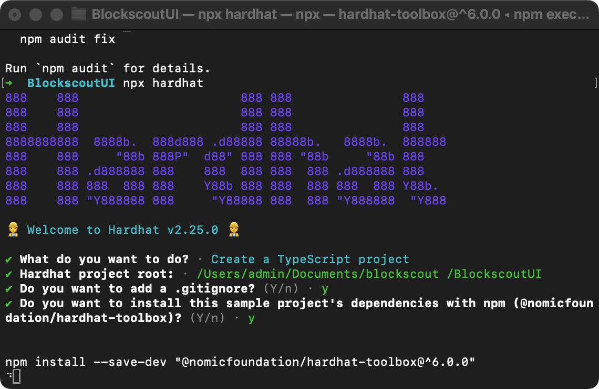Click the BlocksoutUI label in the prompt line
The image size is (599, 389).
pyautogui.click(x=70, y=82)
